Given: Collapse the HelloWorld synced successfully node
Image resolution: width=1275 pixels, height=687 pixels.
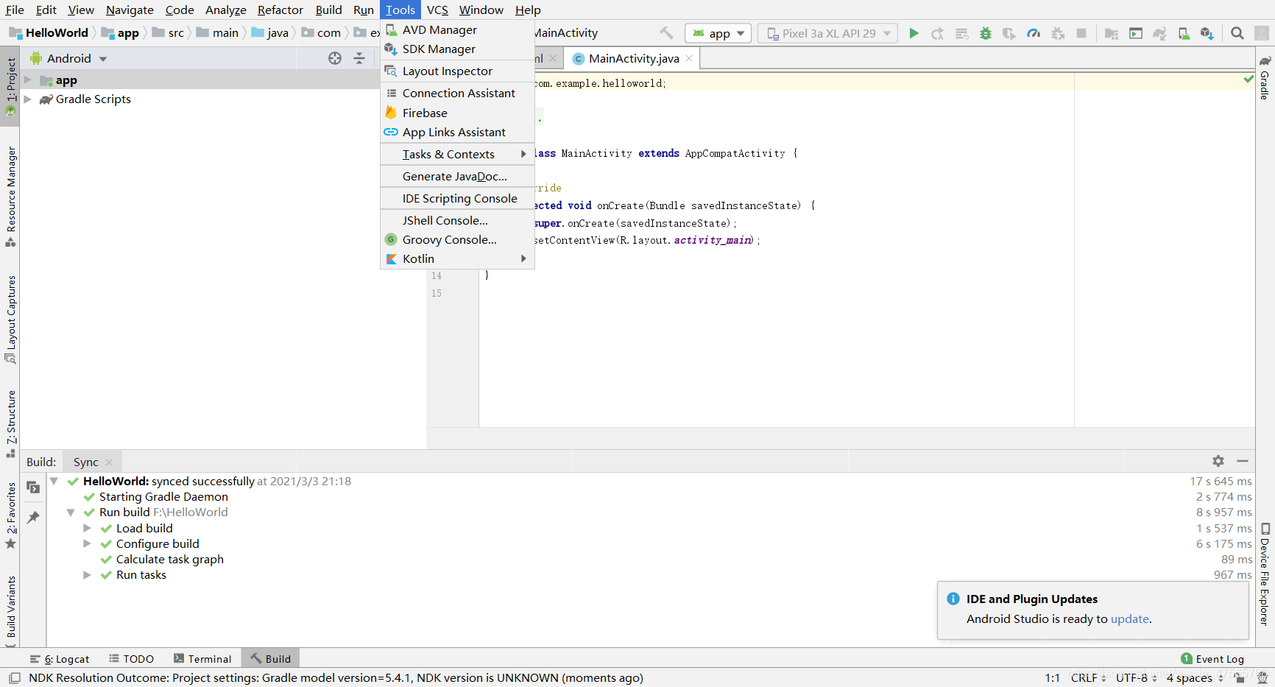Looking at the screenshot, I should coord(54,481).
